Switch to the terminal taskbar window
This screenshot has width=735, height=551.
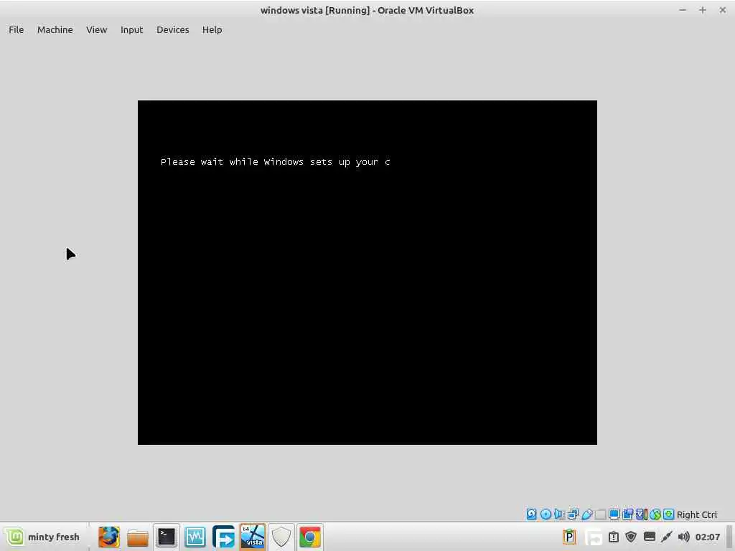pos(166,537)
